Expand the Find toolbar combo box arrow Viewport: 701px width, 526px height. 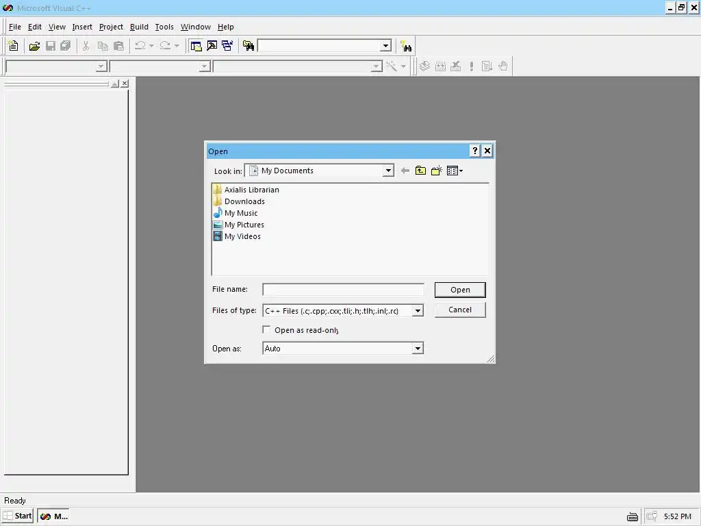pyautogui.click(x=385, y=46)
